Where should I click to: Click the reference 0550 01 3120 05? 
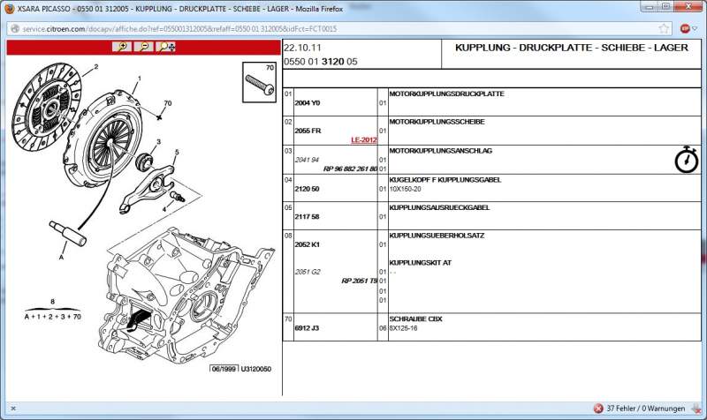point(321,62)
